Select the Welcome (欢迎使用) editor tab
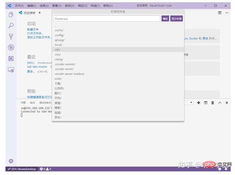The height and width of the screenshot is (175, 235). click(29, 13)
